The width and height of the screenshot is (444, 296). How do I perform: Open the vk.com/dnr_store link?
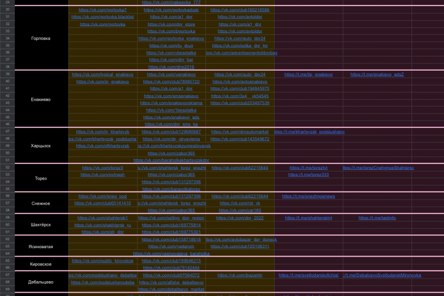pyautogui.click(x=171, y=24)
